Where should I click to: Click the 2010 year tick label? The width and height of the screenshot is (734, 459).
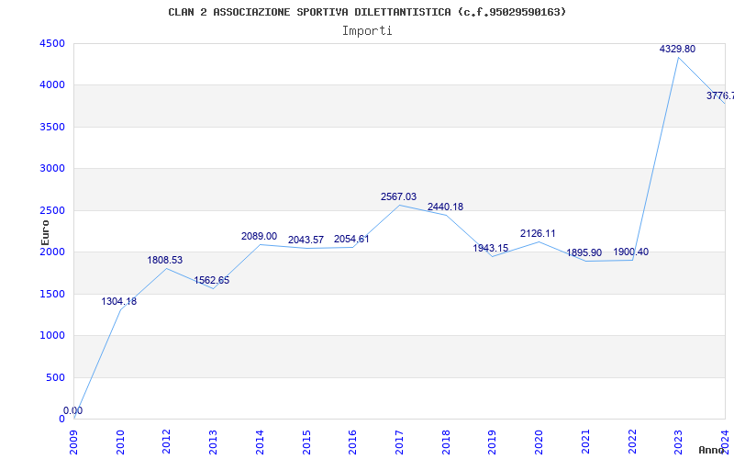(x=120, y=442)
